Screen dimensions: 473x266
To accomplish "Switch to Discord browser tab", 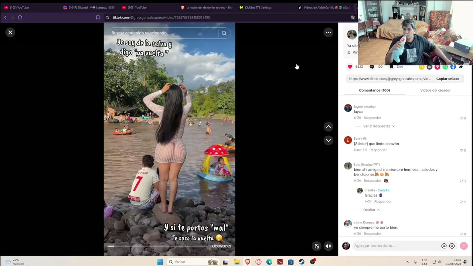I will point(89,7).
